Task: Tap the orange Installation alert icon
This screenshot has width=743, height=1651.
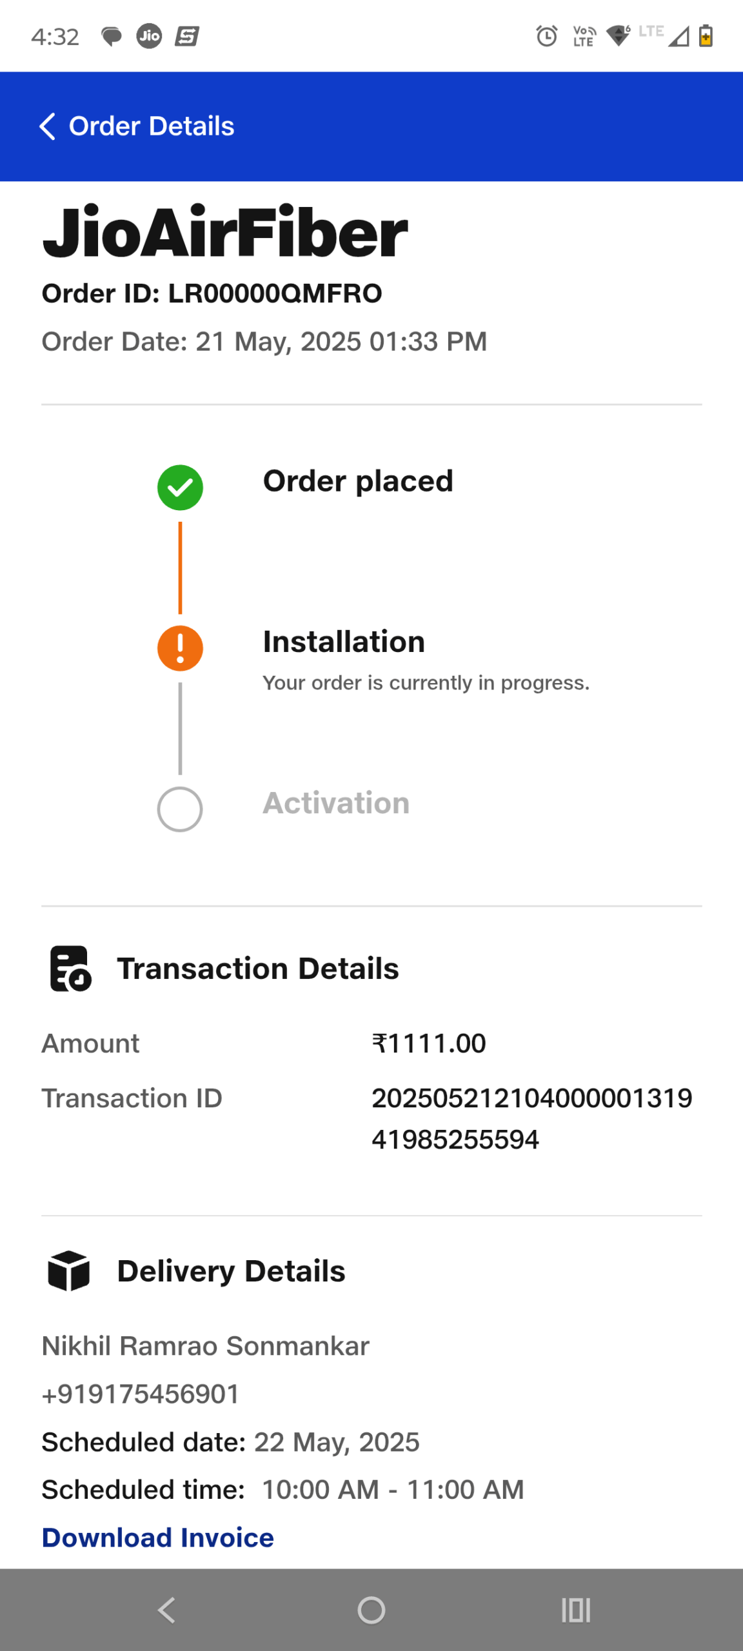Action: point(180,648)
